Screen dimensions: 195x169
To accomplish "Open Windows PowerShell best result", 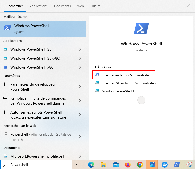I will tap(43, 29).
